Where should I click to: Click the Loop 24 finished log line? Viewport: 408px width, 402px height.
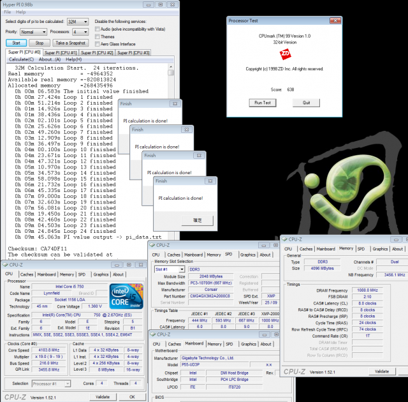pyautogui.click(x=65, y=231)
